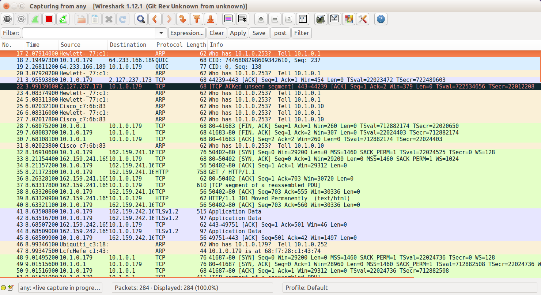Jump to the first packet
This screenshot has height=295, width=541.
(x=196, y=19)
